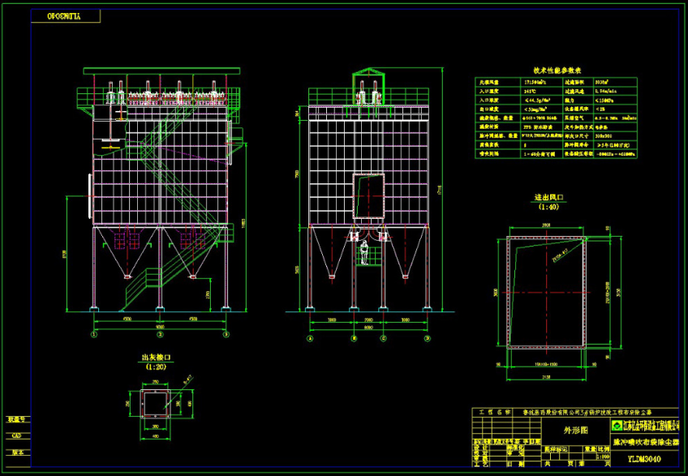Select the 进出风口 (1:40) detail label

pos(548,201)
